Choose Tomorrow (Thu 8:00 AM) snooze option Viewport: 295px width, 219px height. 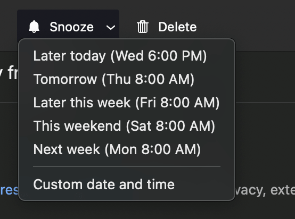(127, 79)
